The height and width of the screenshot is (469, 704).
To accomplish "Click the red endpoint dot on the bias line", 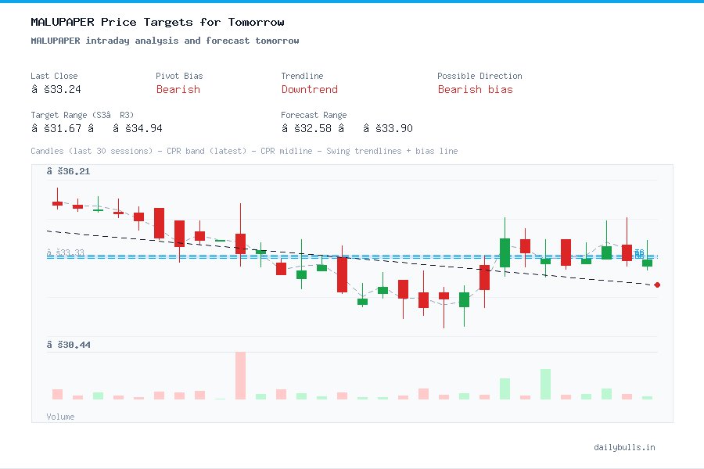I will pos(656,285).
